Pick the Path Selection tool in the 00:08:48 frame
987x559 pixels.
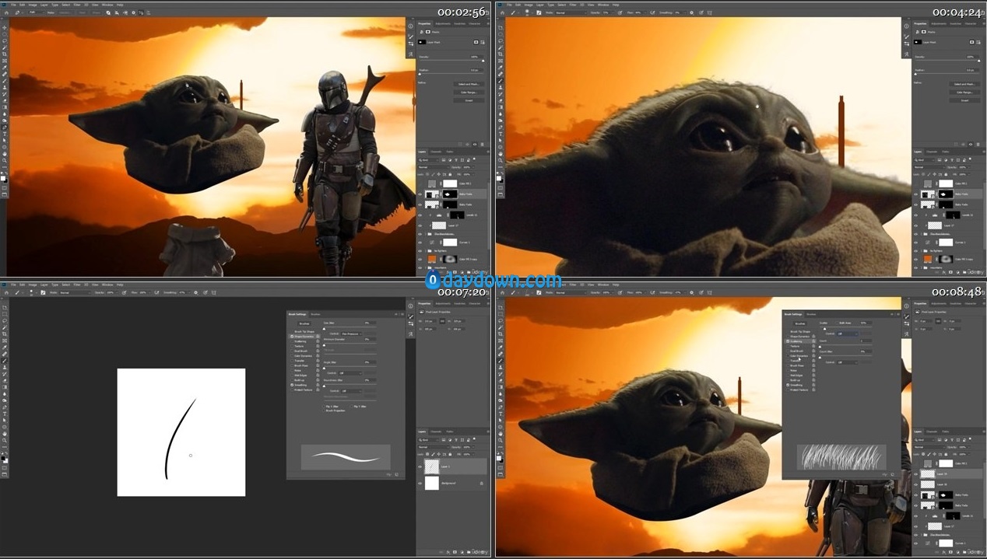[x=500, y=421]
